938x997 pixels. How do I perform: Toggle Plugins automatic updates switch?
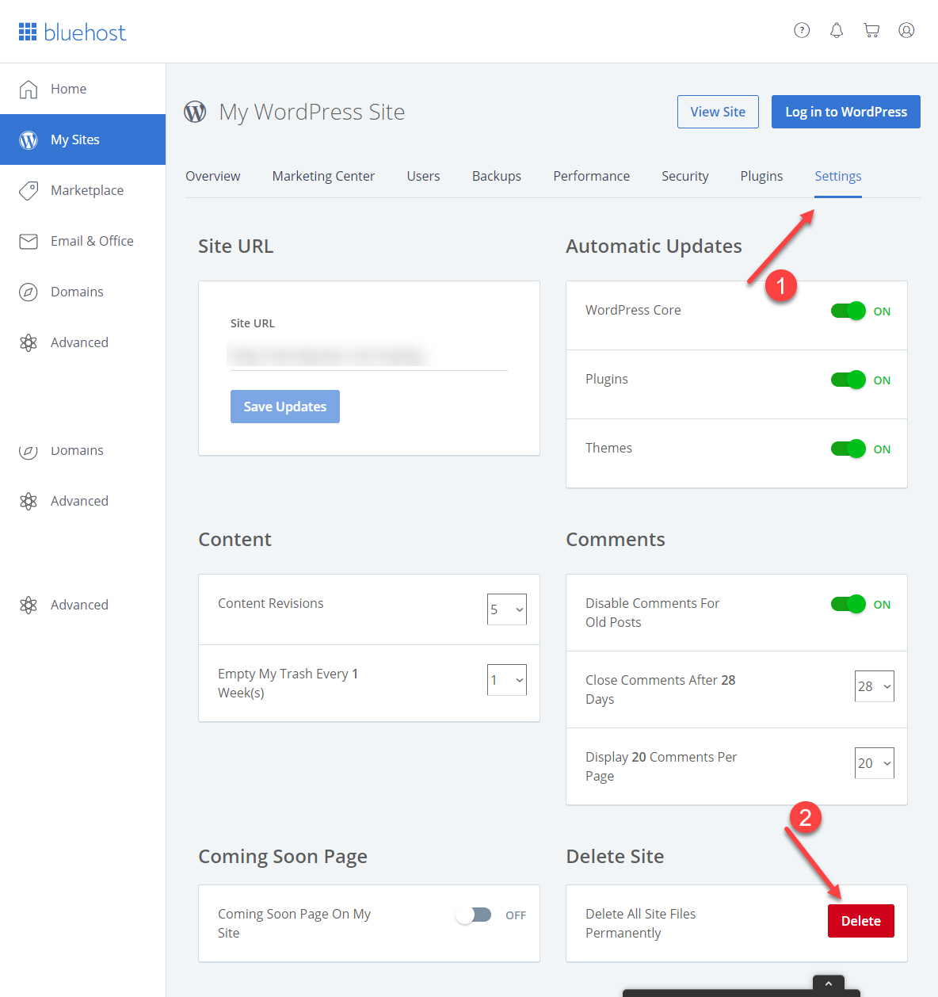pos(848,380)
